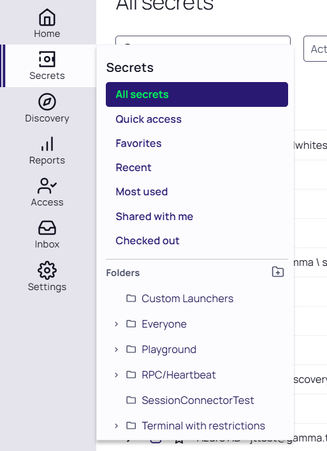Open Discovery compass icon
This screenshot has height=451, width=327.
tap(47, 102)
